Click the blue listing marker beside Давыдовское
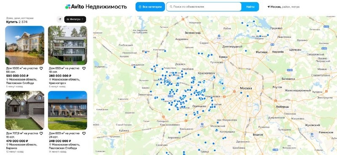The height and width of the screenshot is (155, 337). click(134, 67)
